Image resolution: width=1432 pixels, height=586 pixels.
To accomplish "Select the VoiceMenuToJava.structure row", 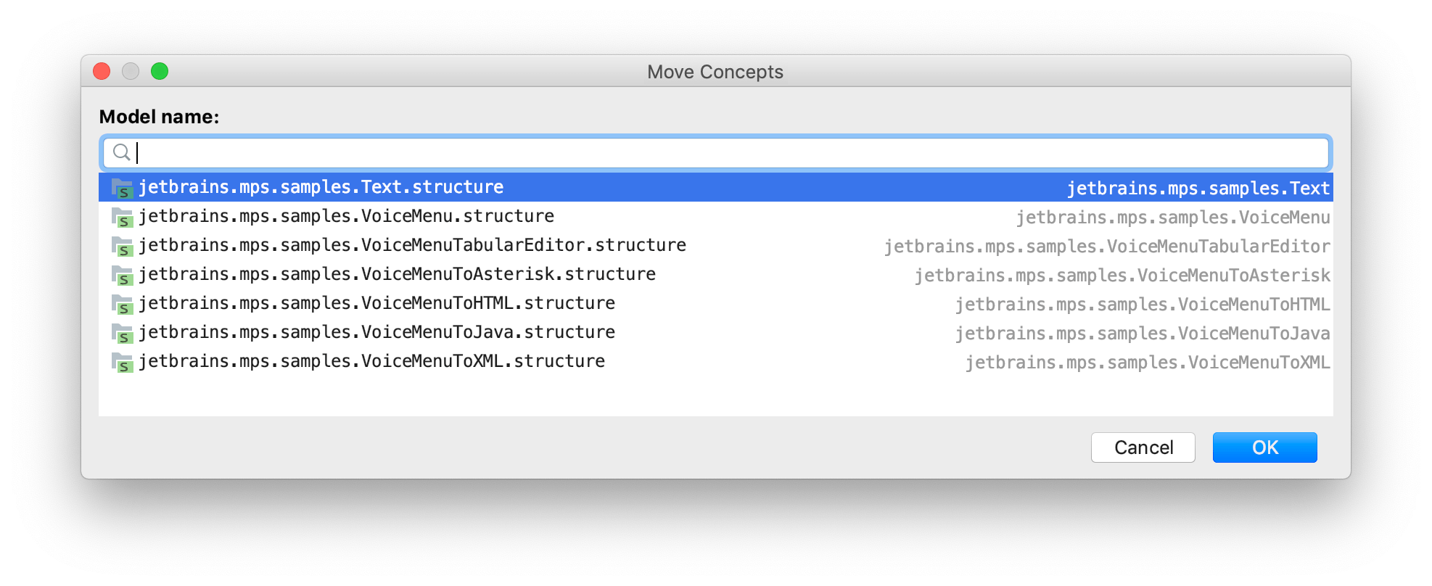I will [x=377, y=333].
